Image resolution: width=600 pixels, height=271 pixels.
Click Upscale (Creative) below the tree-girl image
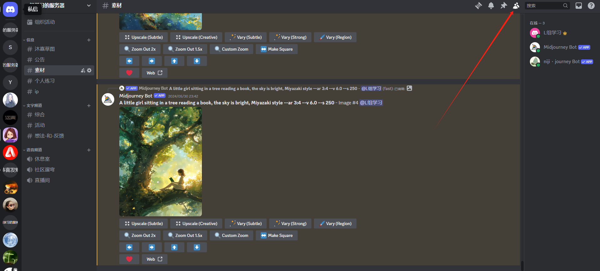pyautogui.click(x=196, y=223)
